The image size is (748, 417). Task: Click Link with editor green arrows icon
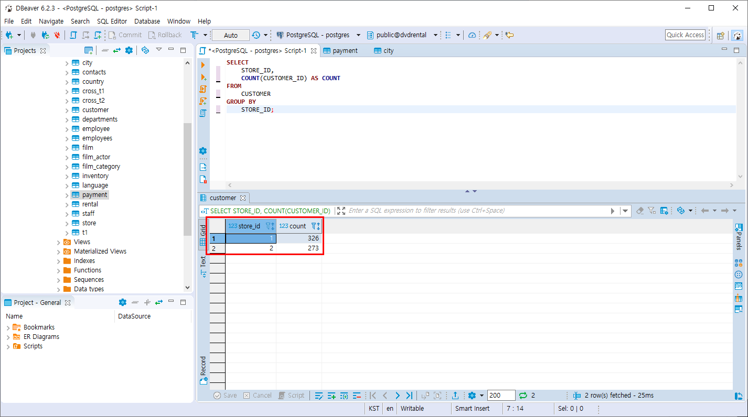click(x=116, y=50)
